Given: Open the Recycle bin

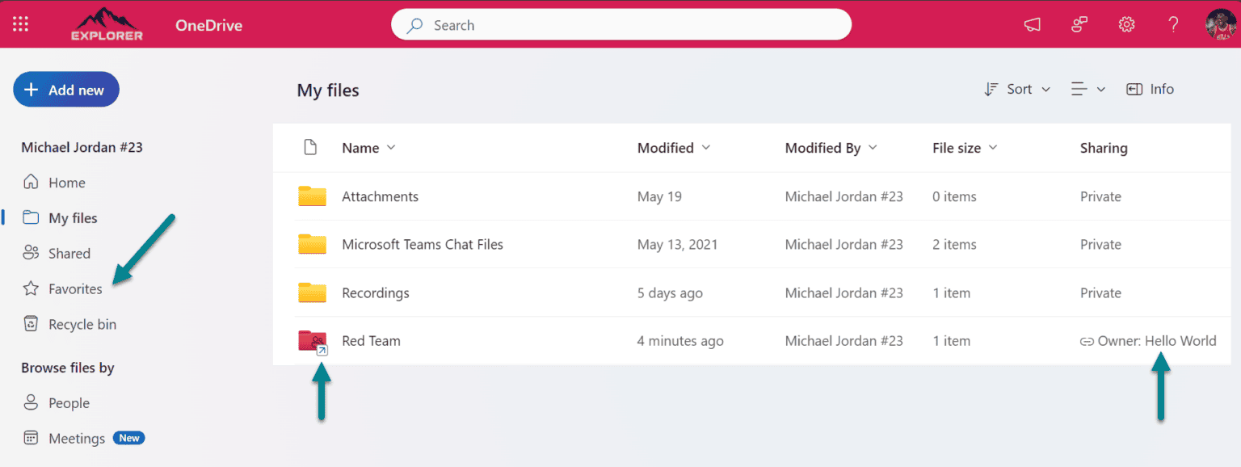Looking at the screenshot, I should (81, 323).
